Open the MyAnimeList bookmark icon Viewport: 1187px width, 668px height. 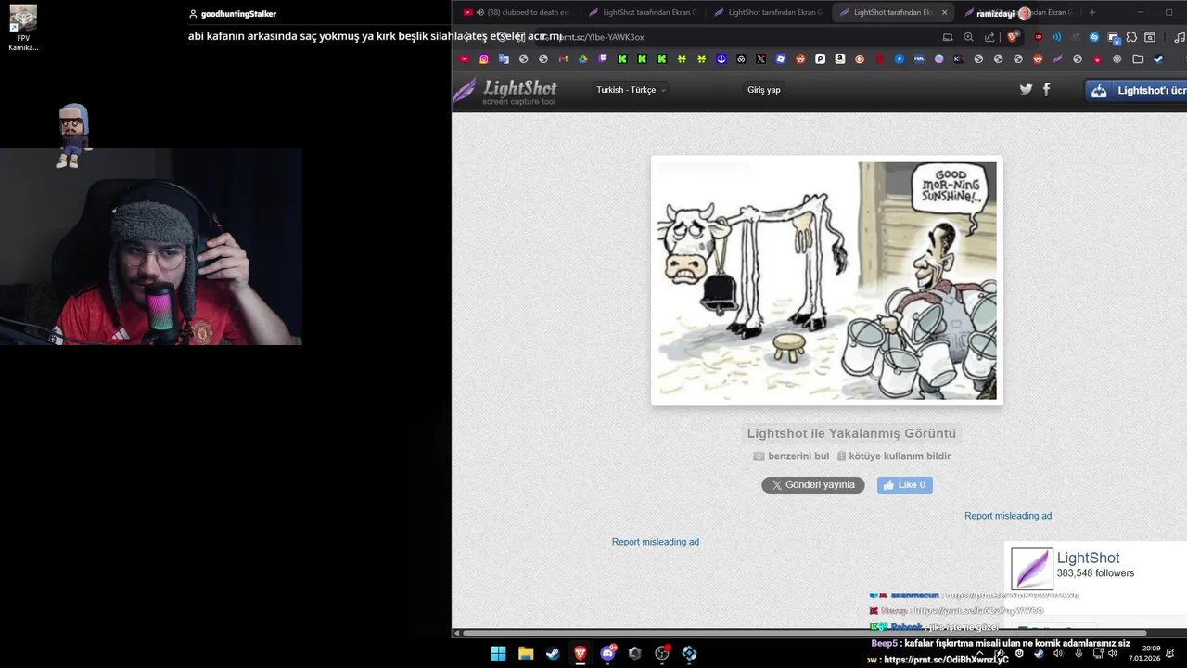click(x=918, y=58)
